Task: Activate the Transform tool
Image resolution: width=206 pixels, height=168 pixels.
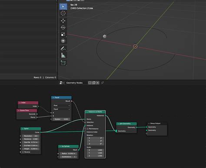Action: tap(63, 41)
